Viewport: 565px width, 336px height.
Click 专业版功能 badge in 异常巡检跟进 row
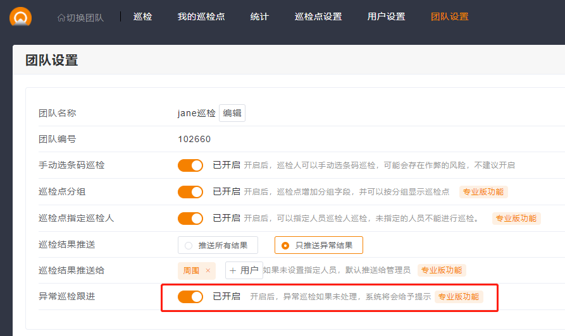pos(459,297)
